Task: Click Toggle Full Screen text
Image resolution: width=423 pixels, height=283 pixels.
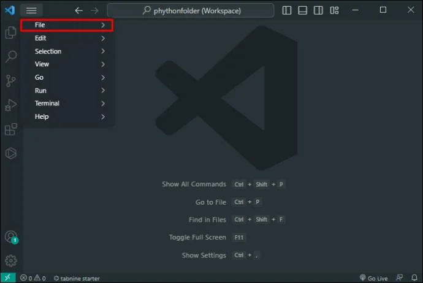Action: pyautogui.click(x=197, y=237)
